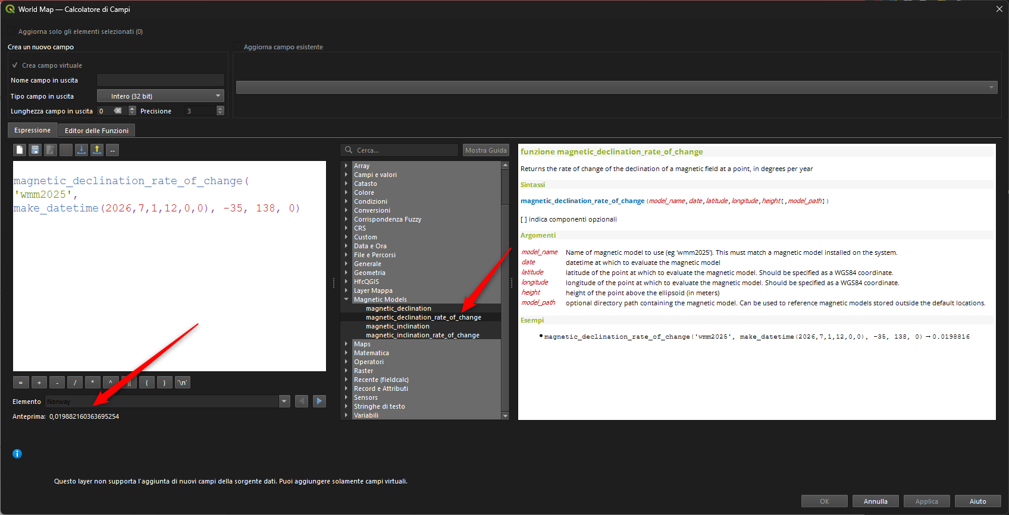Enable Aggiorna campo esistente checkbox
Screen dimensions: 1009x515
click(x=237, y=47)
